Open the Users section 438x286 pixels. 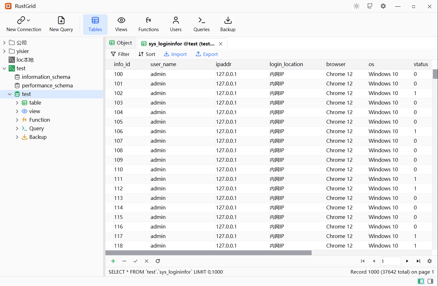176,24
